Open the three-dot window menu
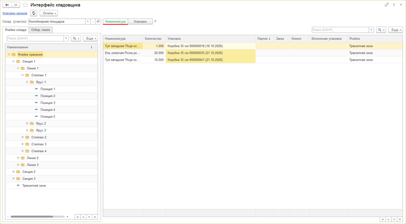This screenshot has height=224, width=406. point(394,5)
